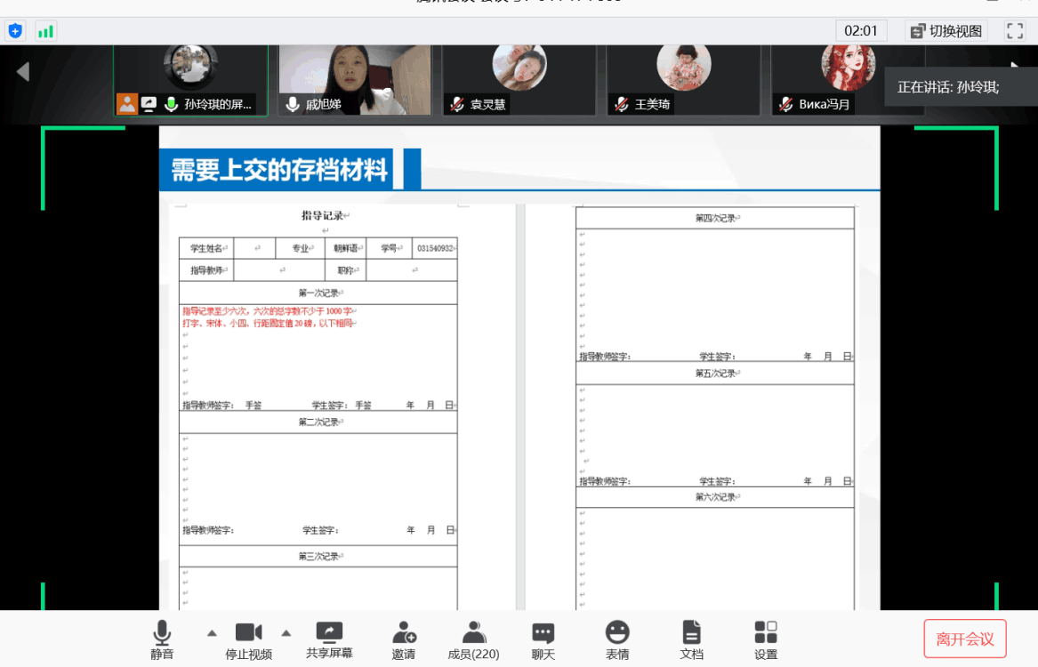
Task: Open 成员(220) members list
Action: click(473, 639)
